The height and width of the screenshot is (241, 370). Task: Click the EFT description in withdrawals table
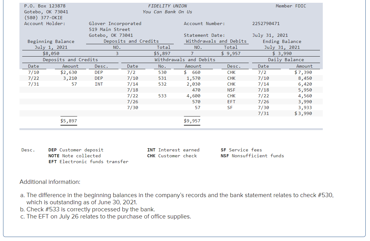(231, 102)
